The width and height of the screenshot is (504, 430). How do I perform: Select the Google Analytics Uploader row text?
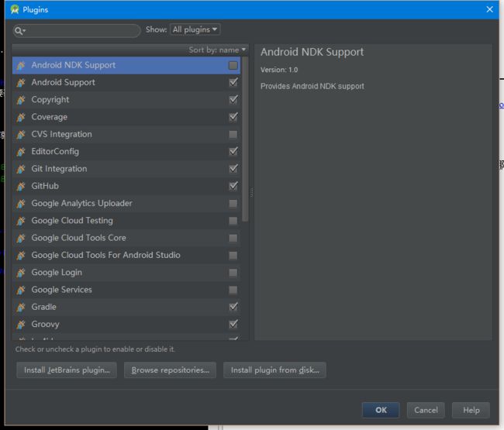pos(81,203)
